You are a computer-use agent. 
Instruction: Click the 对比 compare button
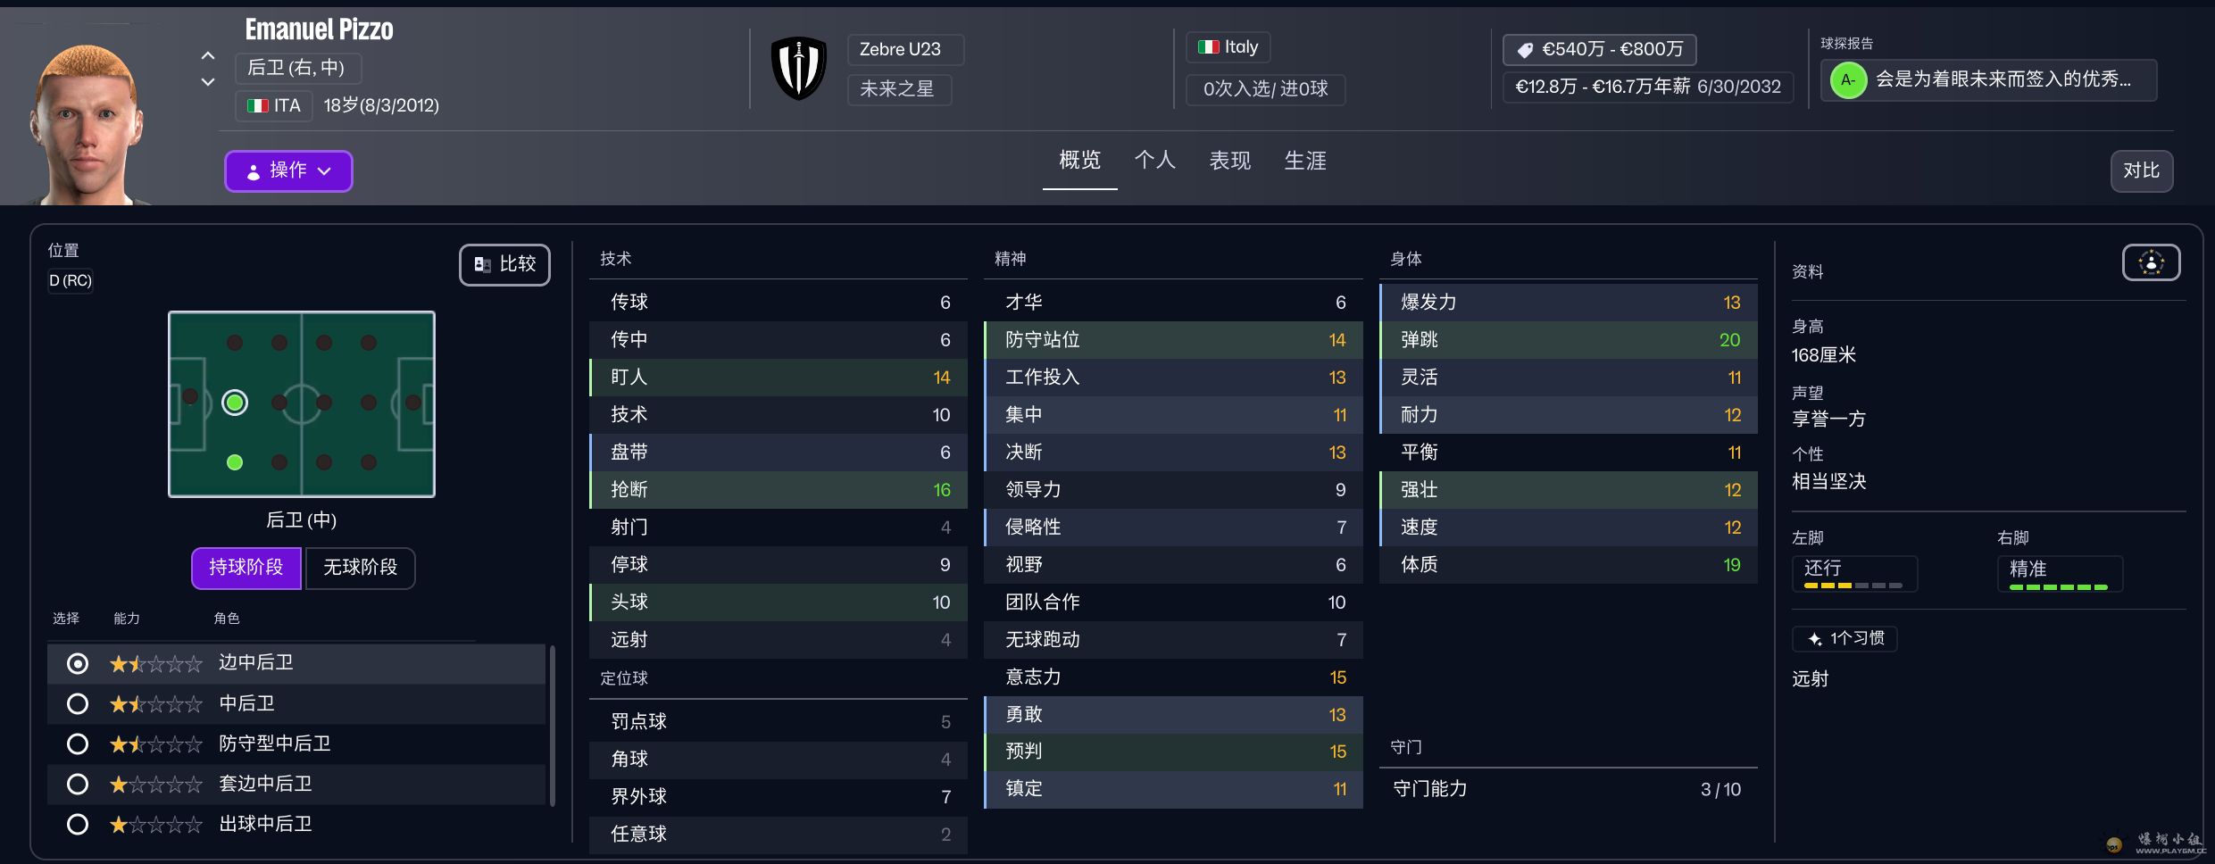coord(2141,170)
